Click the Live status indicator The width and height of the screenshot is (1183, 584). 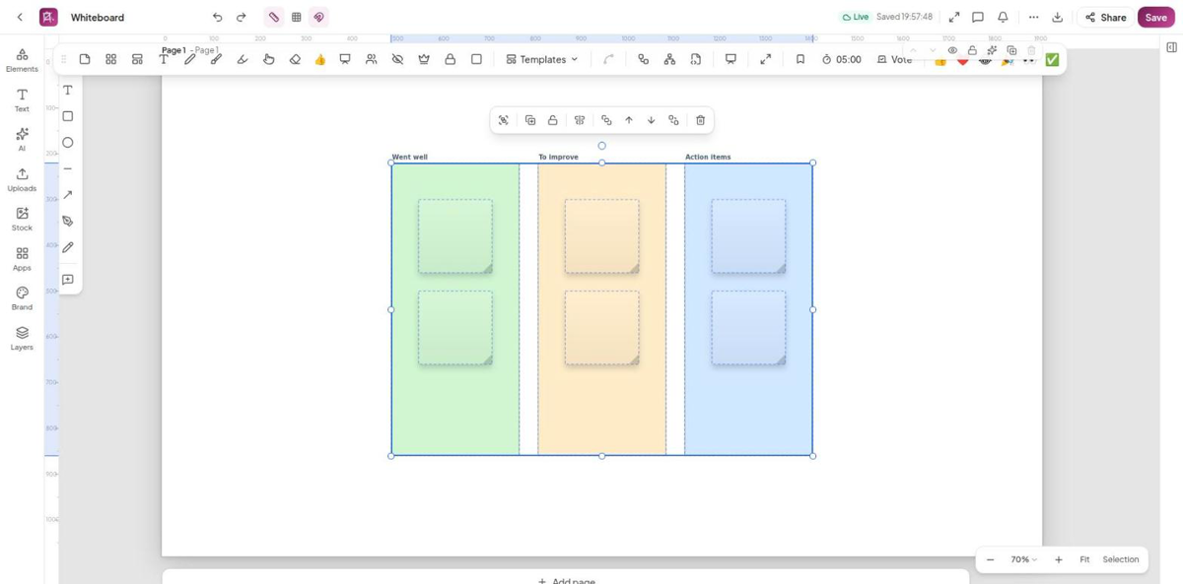coord(856,17)
